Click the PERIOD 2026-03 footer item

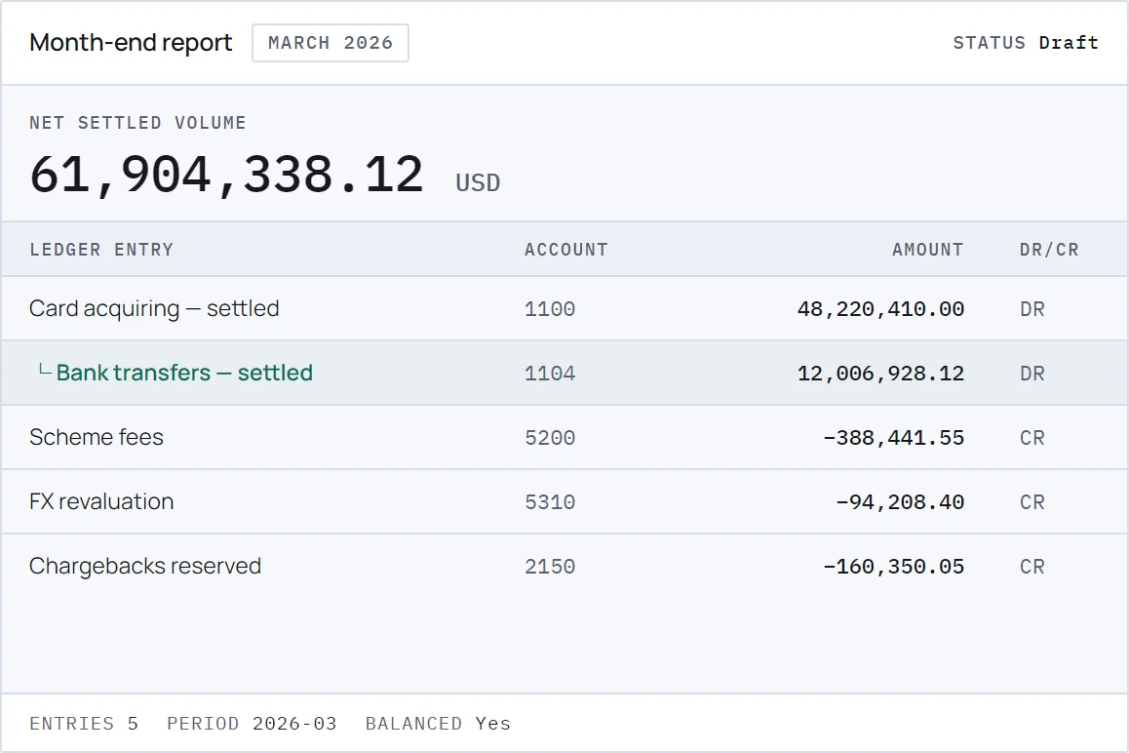(x=252, y=724)
